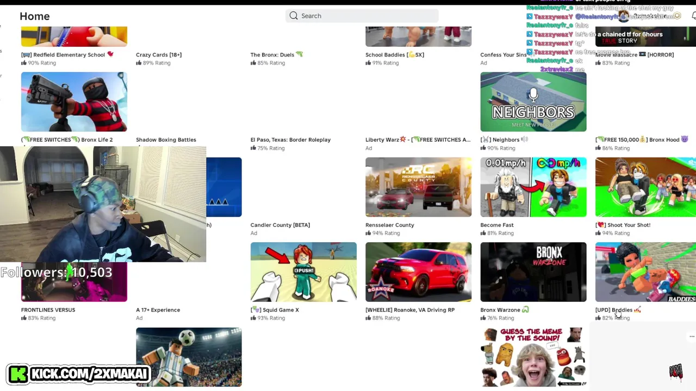Open the School Baddies thumbnail

tap(418, 36)
